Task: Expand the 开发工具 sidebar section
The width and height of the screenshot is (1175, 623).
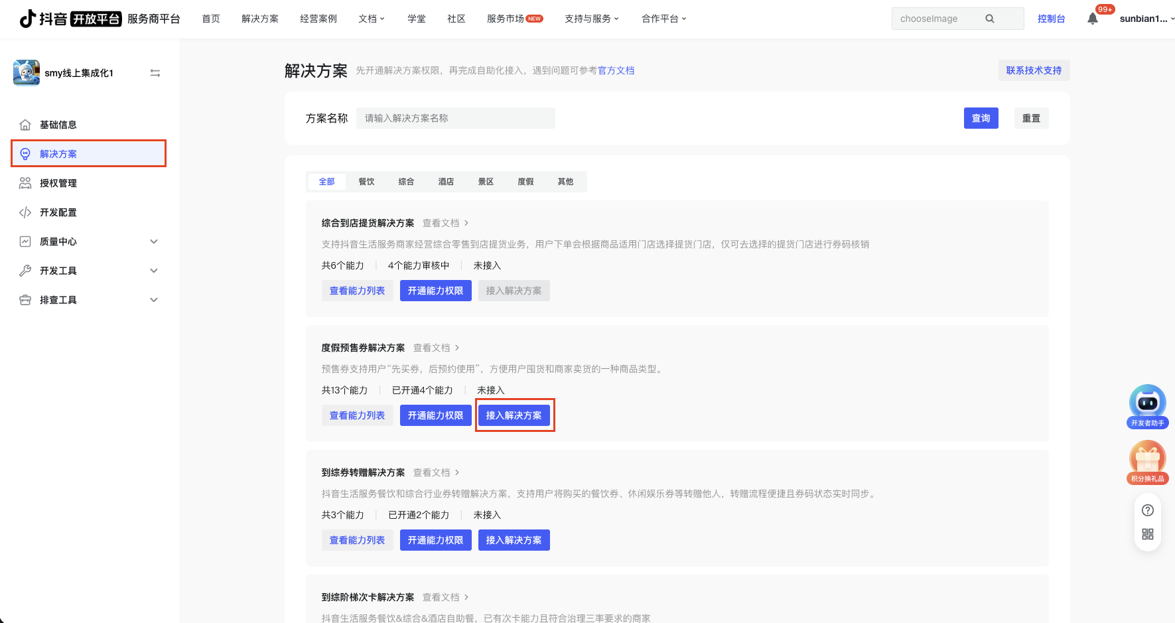Action: (154, 271)
